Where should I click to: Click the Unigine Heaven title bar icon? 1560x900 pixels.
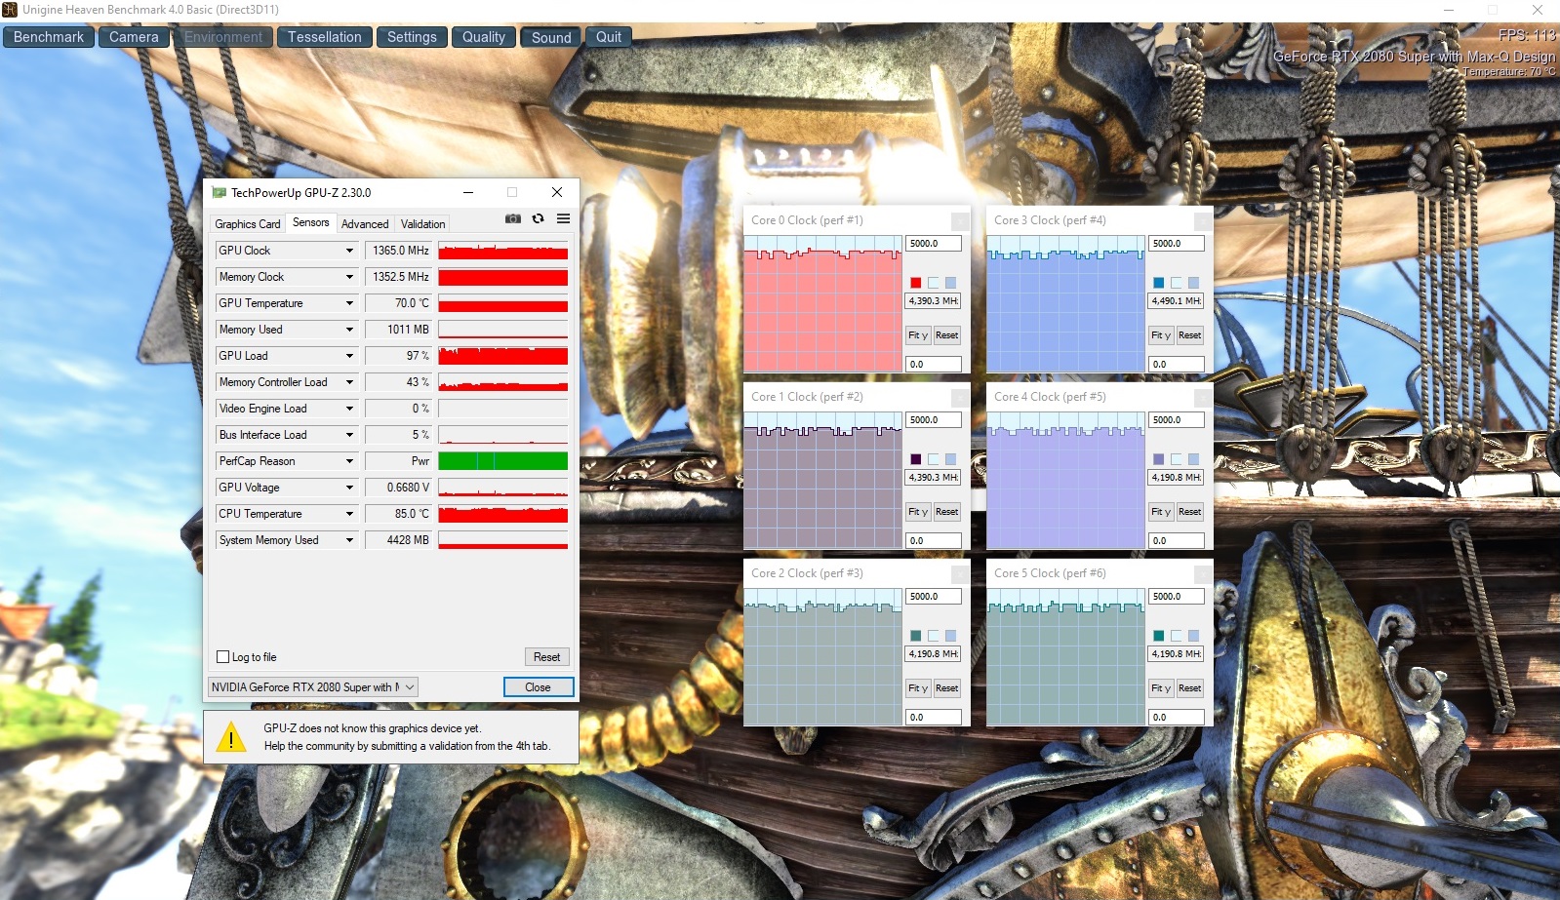[x=10, y=10]
